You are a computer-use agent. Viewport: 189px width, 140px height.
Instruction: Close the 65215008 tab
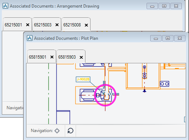click(x=86, y=25)
